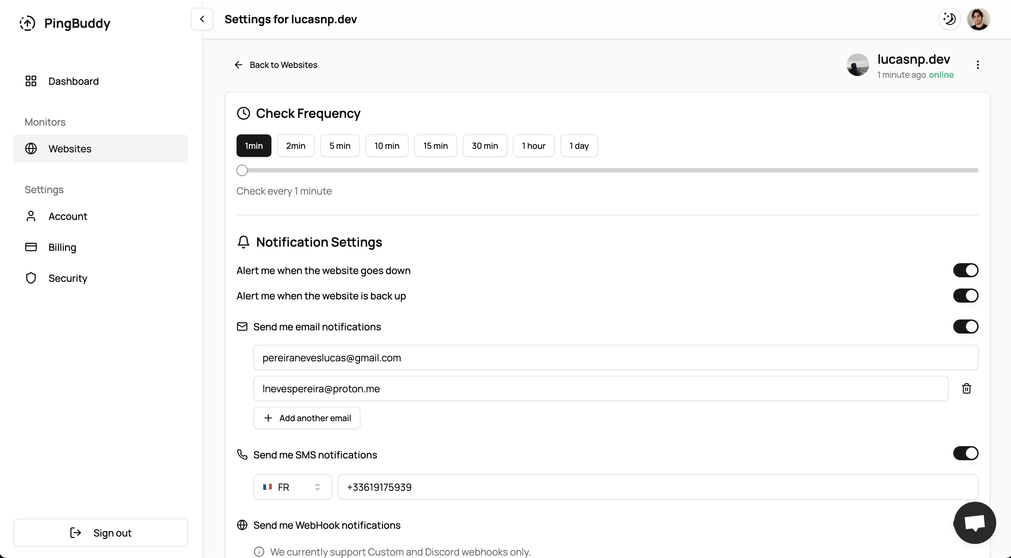The image size is (1011, 558).
Task: Select the 5 min check frequency
Action: click(340, 146)
